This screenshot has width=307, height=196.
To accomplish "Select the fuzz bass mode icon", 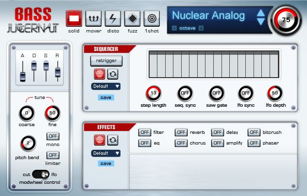I will pos(132,18).
